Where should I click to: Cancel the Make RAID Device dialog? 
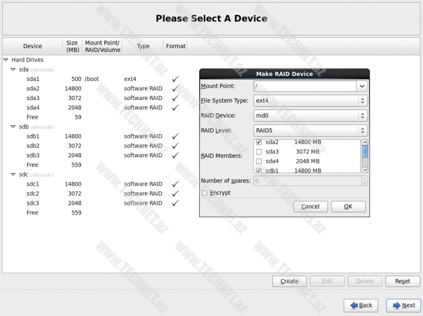click(x=310, y=206)
